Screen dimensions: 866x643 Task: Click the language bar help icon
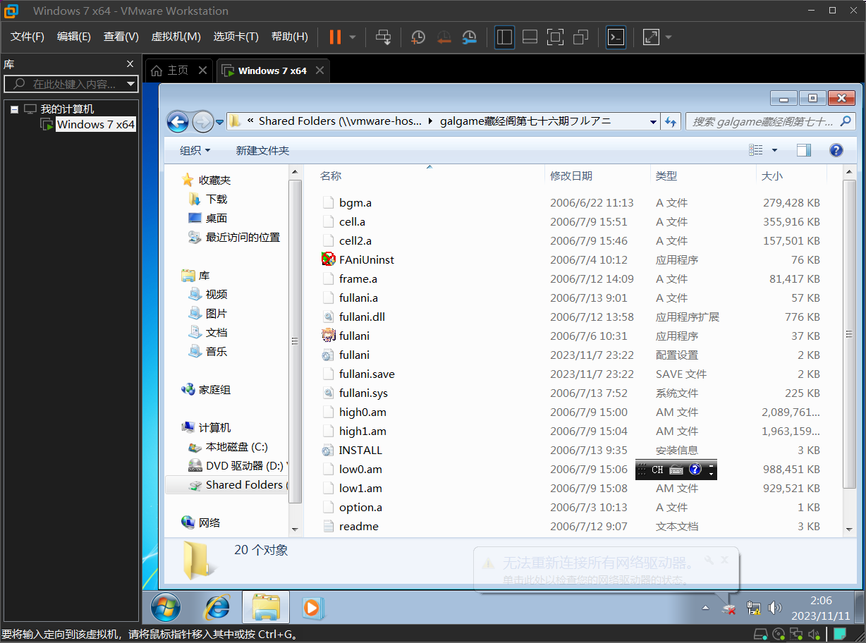point(695,469)
